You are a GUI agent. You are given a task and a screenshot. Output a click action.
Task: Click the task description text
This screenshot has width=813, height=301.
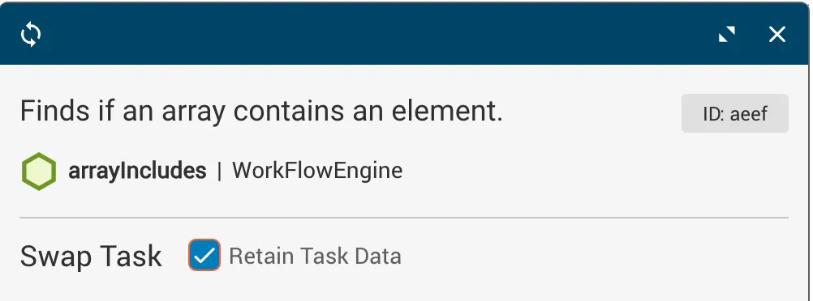(261, 111)
